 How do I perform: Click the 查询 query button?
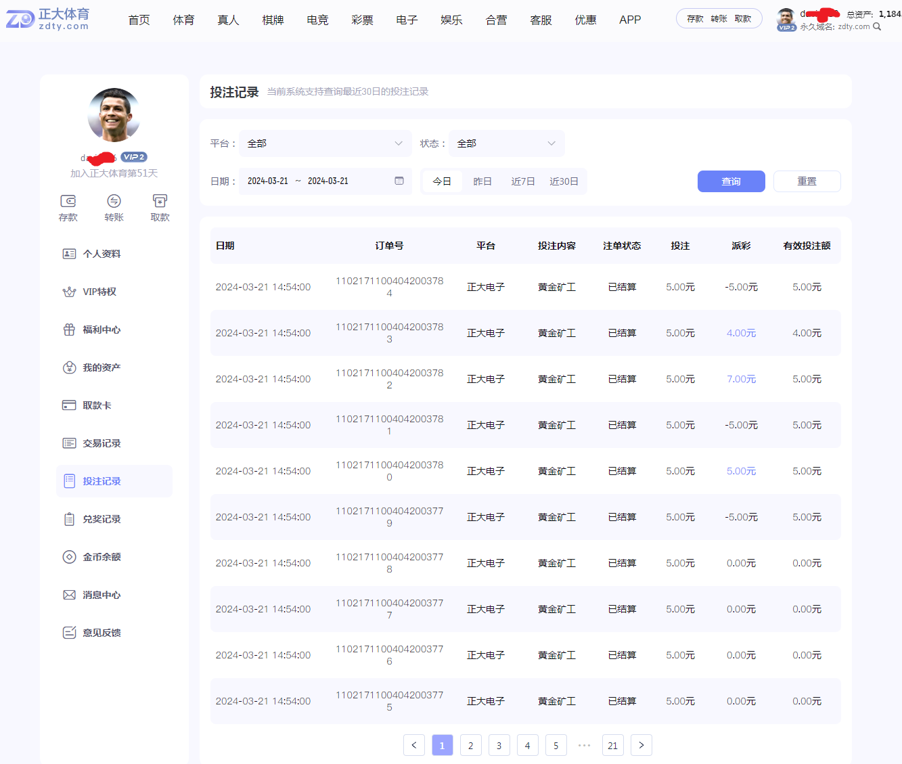pos(731,181)
